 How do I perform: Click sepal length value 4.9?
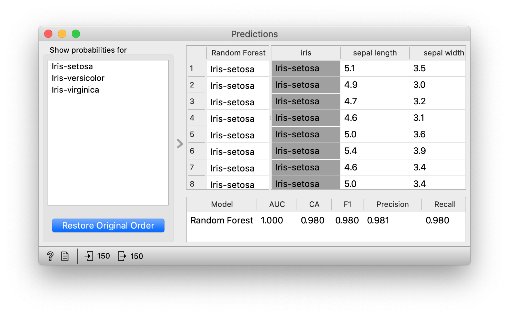coord(375,85)
